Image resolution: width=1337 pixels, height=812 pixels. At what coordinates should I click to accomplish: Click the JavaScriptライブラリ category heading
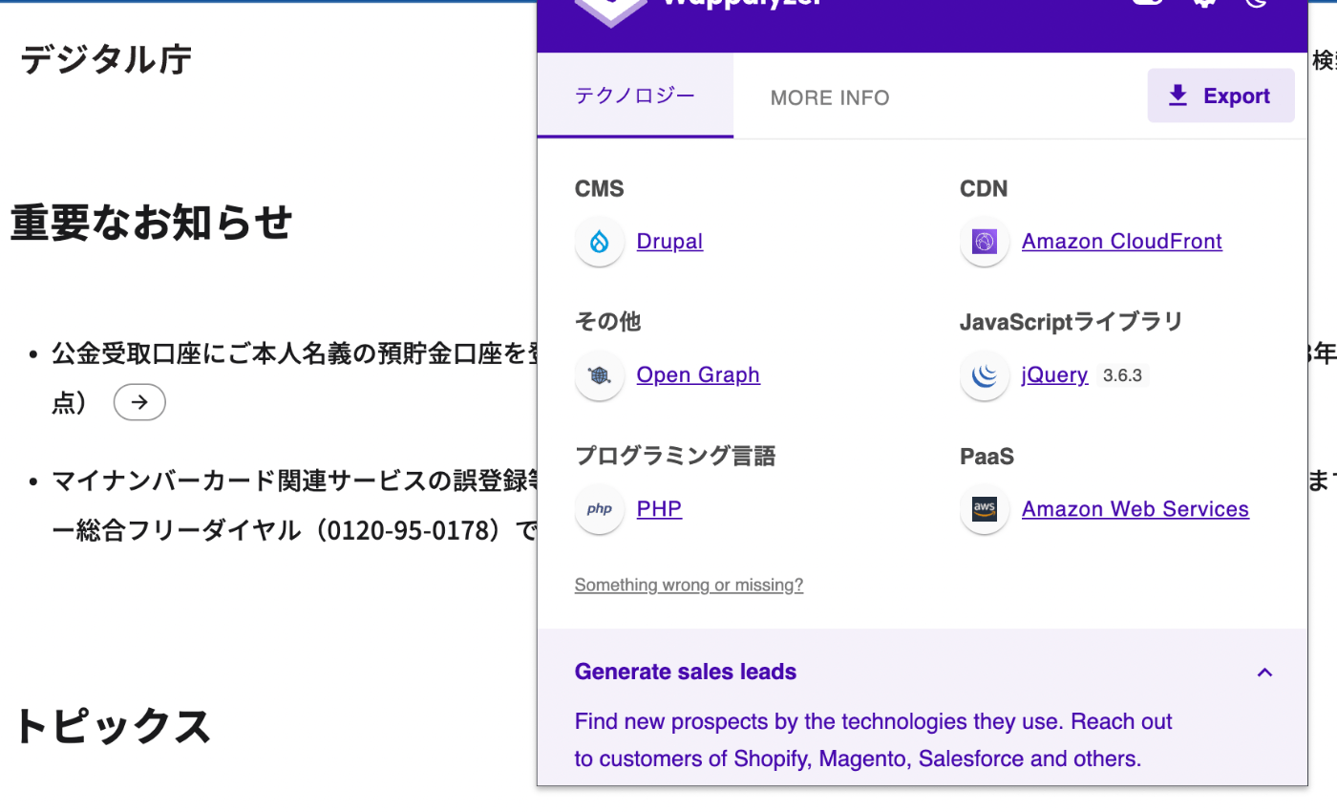pyautogui.click(x=1072, y=322)
